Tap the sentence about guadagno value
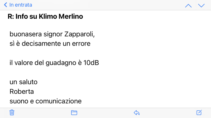This screenshot has height=118, width=211. tap(54, 63)
